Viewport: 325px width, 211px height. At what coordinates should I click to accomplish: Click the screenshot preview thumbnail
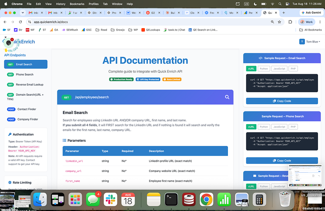[x=305, y=175]
